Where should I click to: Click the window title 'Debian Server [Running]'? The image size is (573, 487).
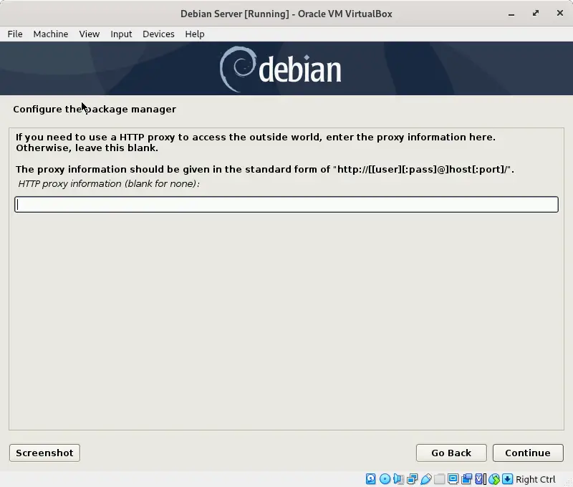coord(235,14)
